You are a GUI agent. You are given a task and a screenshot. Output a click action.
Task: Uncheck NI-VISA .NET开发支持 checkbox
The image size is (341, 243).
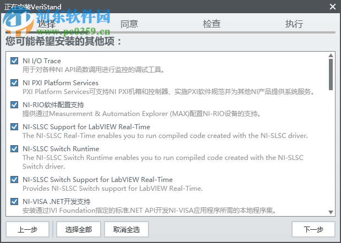(14, 201)
